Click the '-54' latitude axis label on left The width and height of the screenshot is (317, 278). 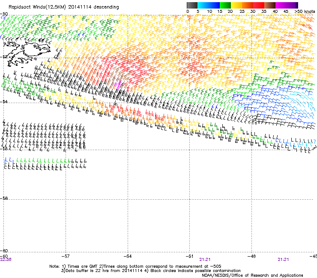point(4,101)
